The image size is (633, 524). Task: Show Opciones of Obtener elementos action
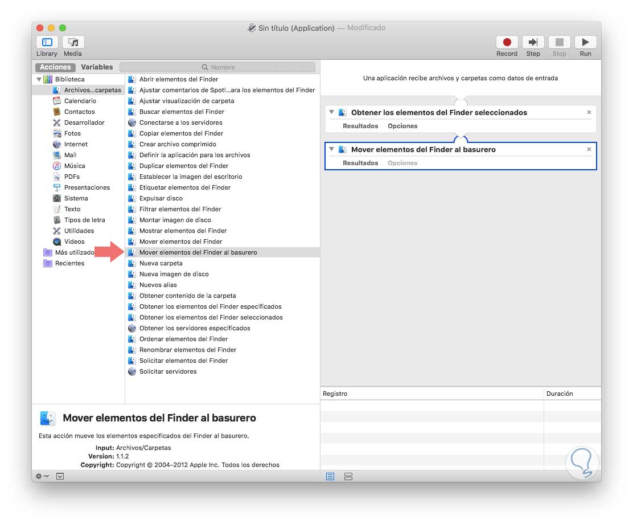point(402,126)
